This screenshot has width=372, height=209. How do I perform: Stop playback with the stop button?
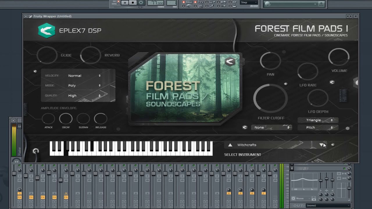pos(133,3)
